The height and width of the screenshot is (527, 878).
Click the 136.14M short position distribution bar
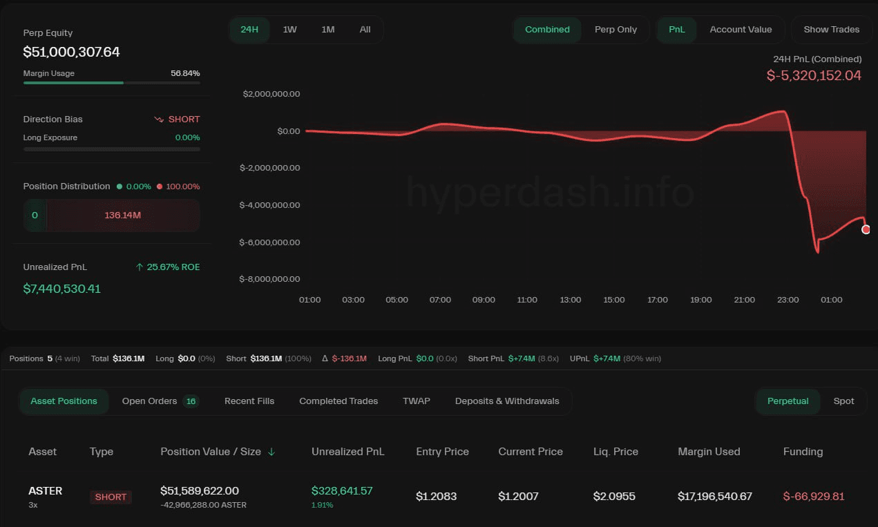coord(123,215)
